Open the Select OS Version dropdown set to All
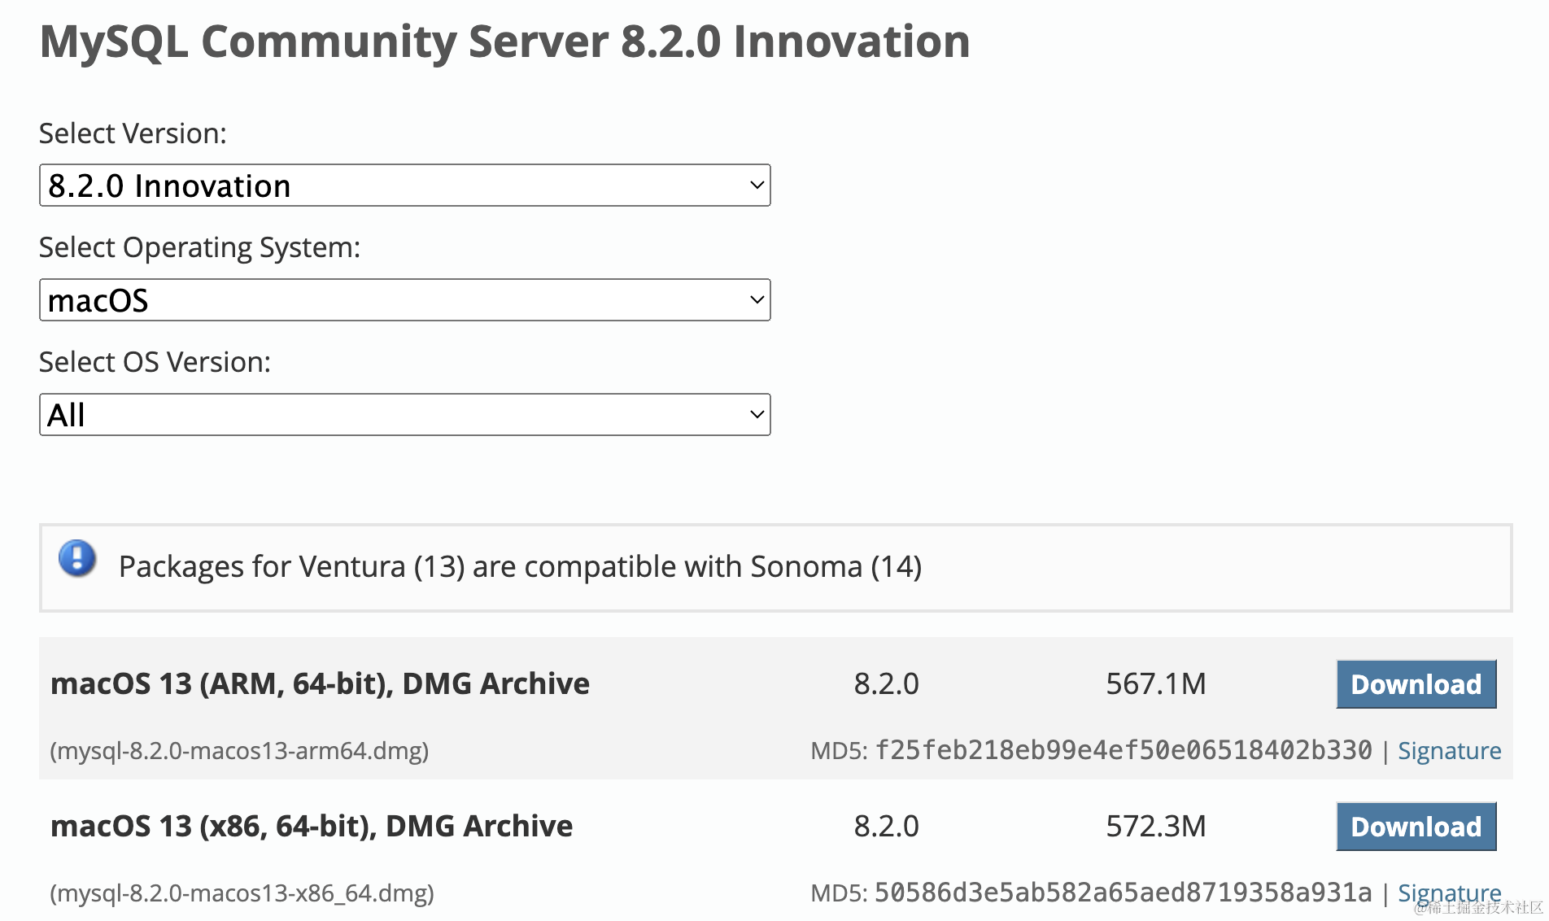Image resolution: width=1549 pixels, height=921 pixels. [404, 415]
